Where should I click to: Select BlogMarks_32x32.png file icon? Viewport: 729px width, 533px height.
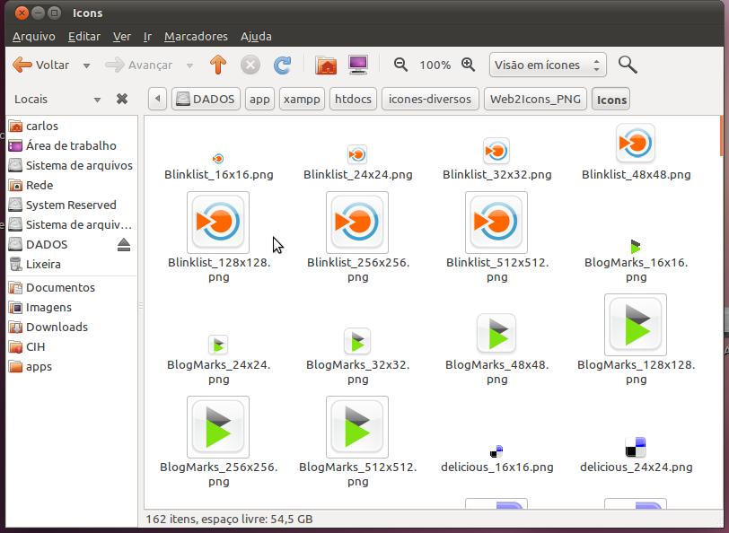pyautogui.click(x=357, y=341)
